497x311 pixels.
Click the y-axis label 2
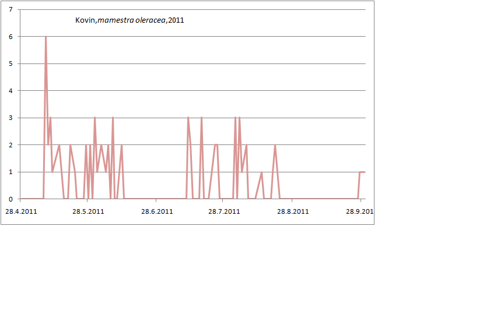10,145
